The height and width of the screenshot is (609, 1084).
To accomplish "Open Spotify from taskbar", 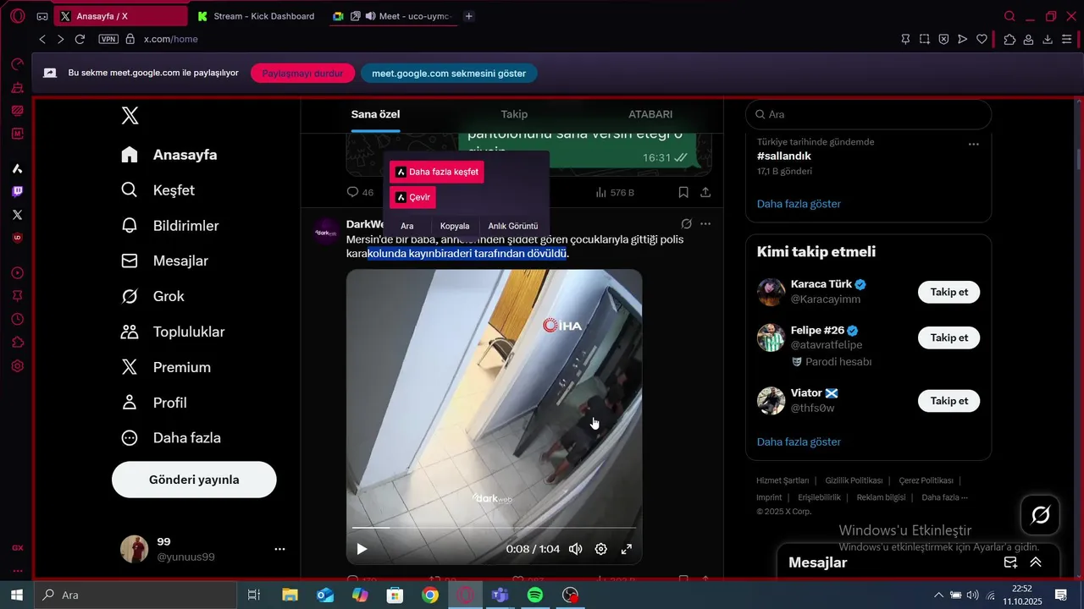I will [534, 595].
